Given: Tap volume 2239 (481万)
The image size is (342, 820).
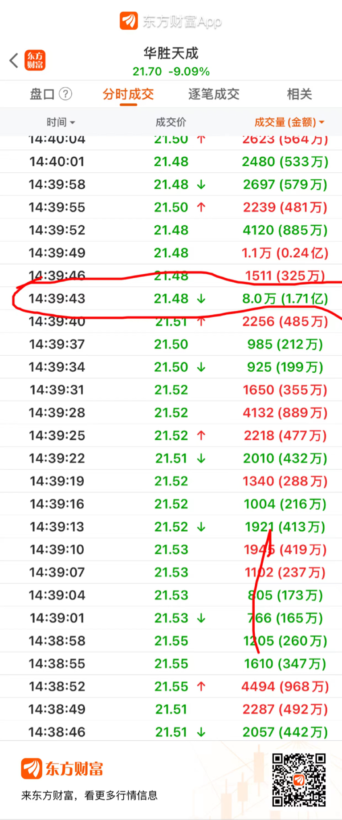Looking at the screenshot, I should click(285, 207).
